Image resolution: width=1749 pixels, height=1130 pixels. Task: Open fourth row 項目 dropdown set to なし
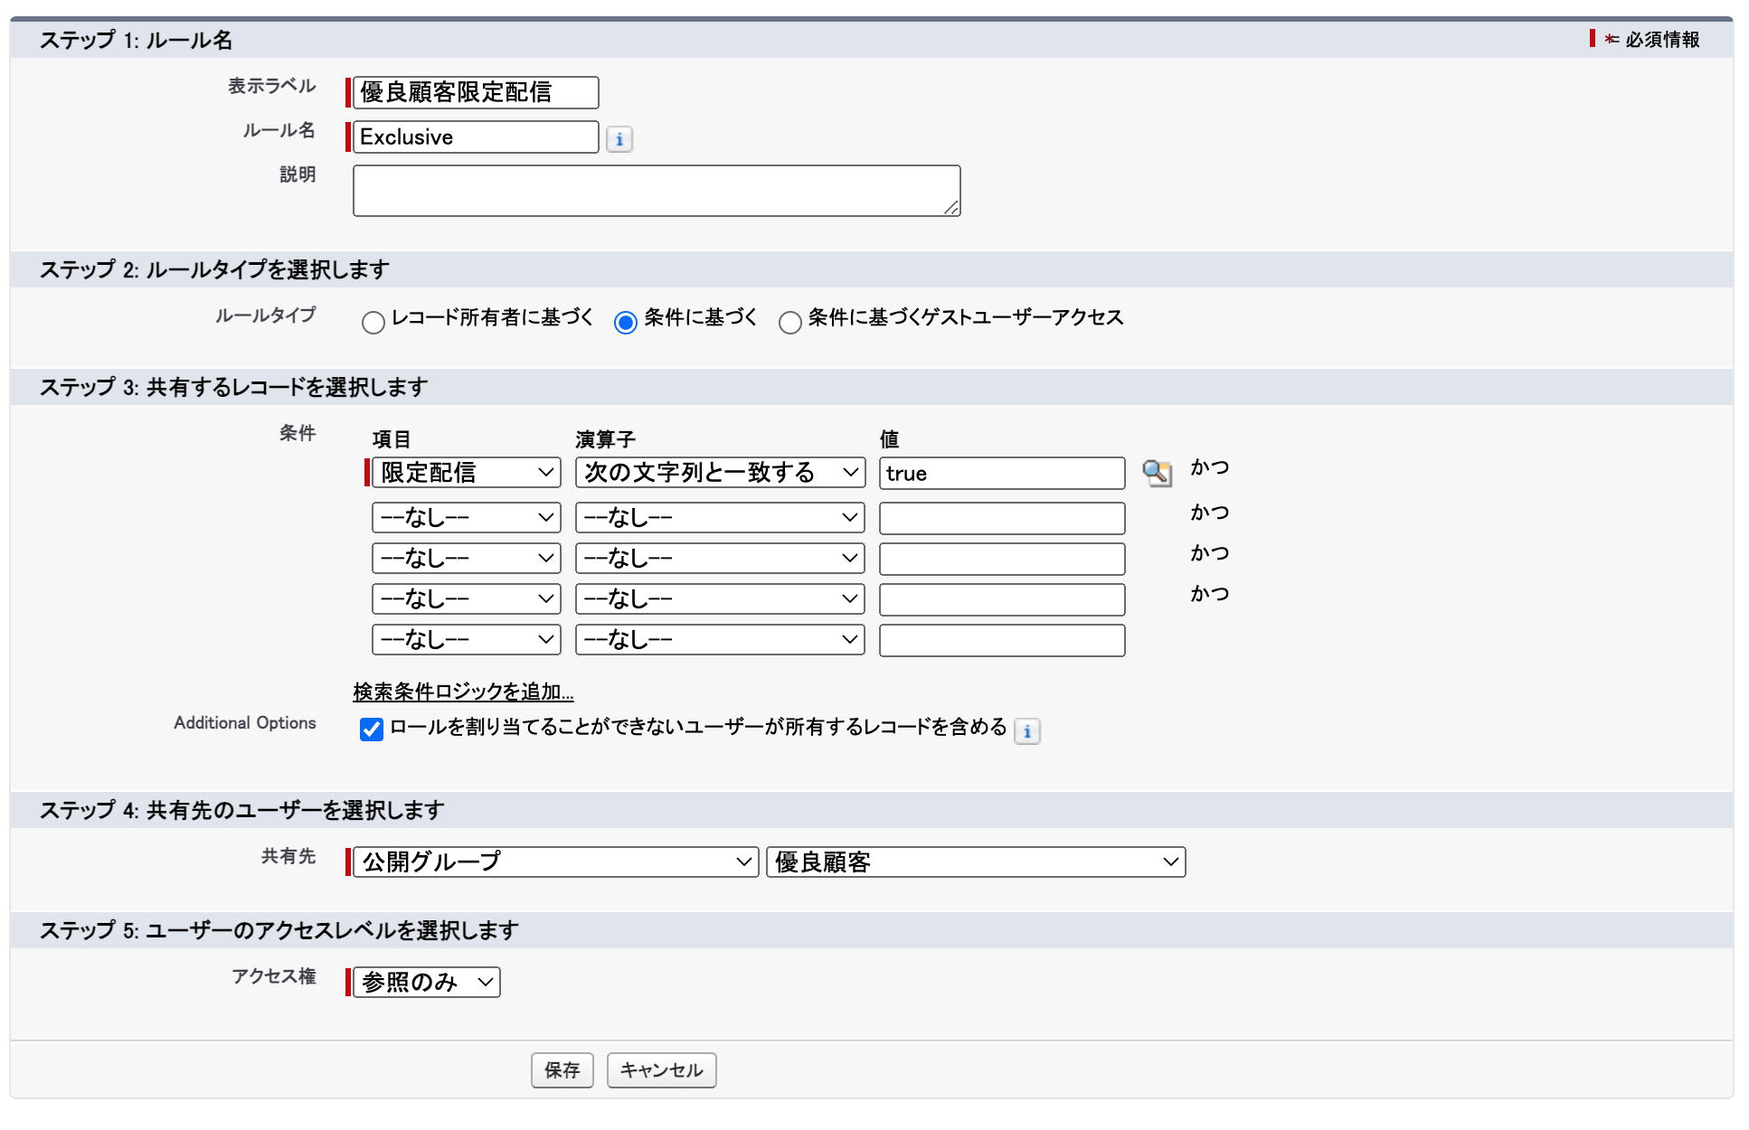coord(467,599)
